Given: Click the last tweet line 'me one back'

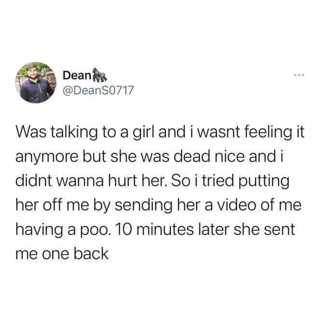Looking at the screenshot, I should point(62,253).
